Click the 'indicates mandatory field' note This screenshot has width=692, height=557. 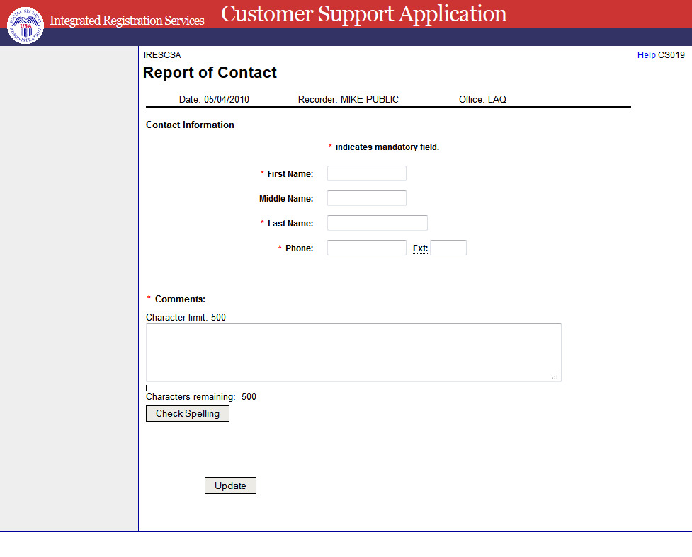[387, 147]
